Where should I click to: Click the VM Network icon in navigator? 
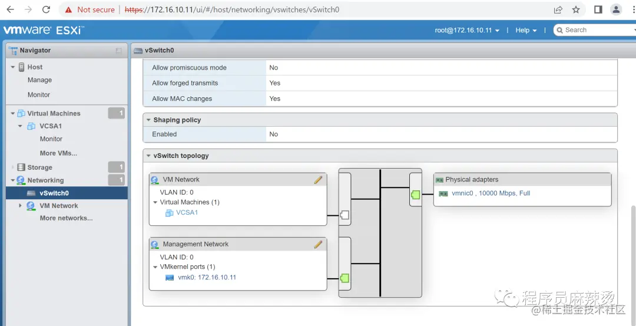pyautogui.click(x=31, y=206)
